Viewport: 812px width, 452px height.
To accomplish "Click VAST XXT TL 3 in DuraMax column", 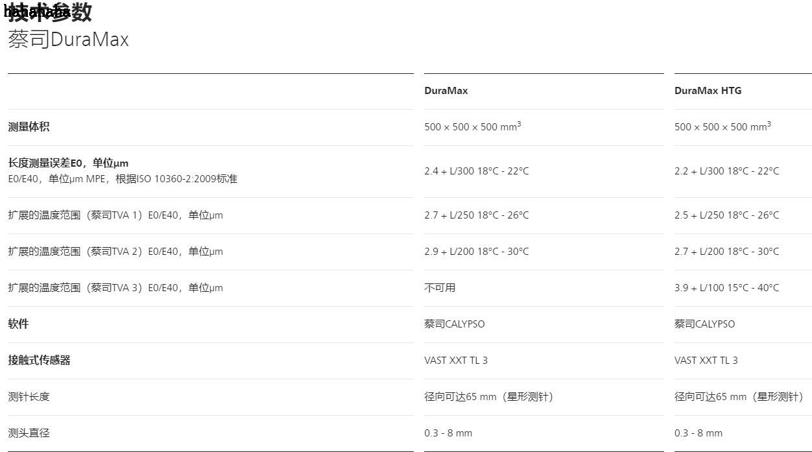I will click(x=456, y=361).
